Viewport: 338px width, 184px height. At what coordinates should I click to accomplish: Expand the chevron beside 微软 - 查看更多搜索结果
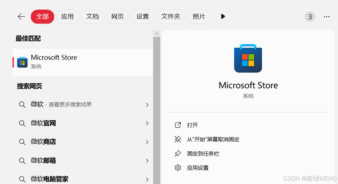(x=147, y=105)
